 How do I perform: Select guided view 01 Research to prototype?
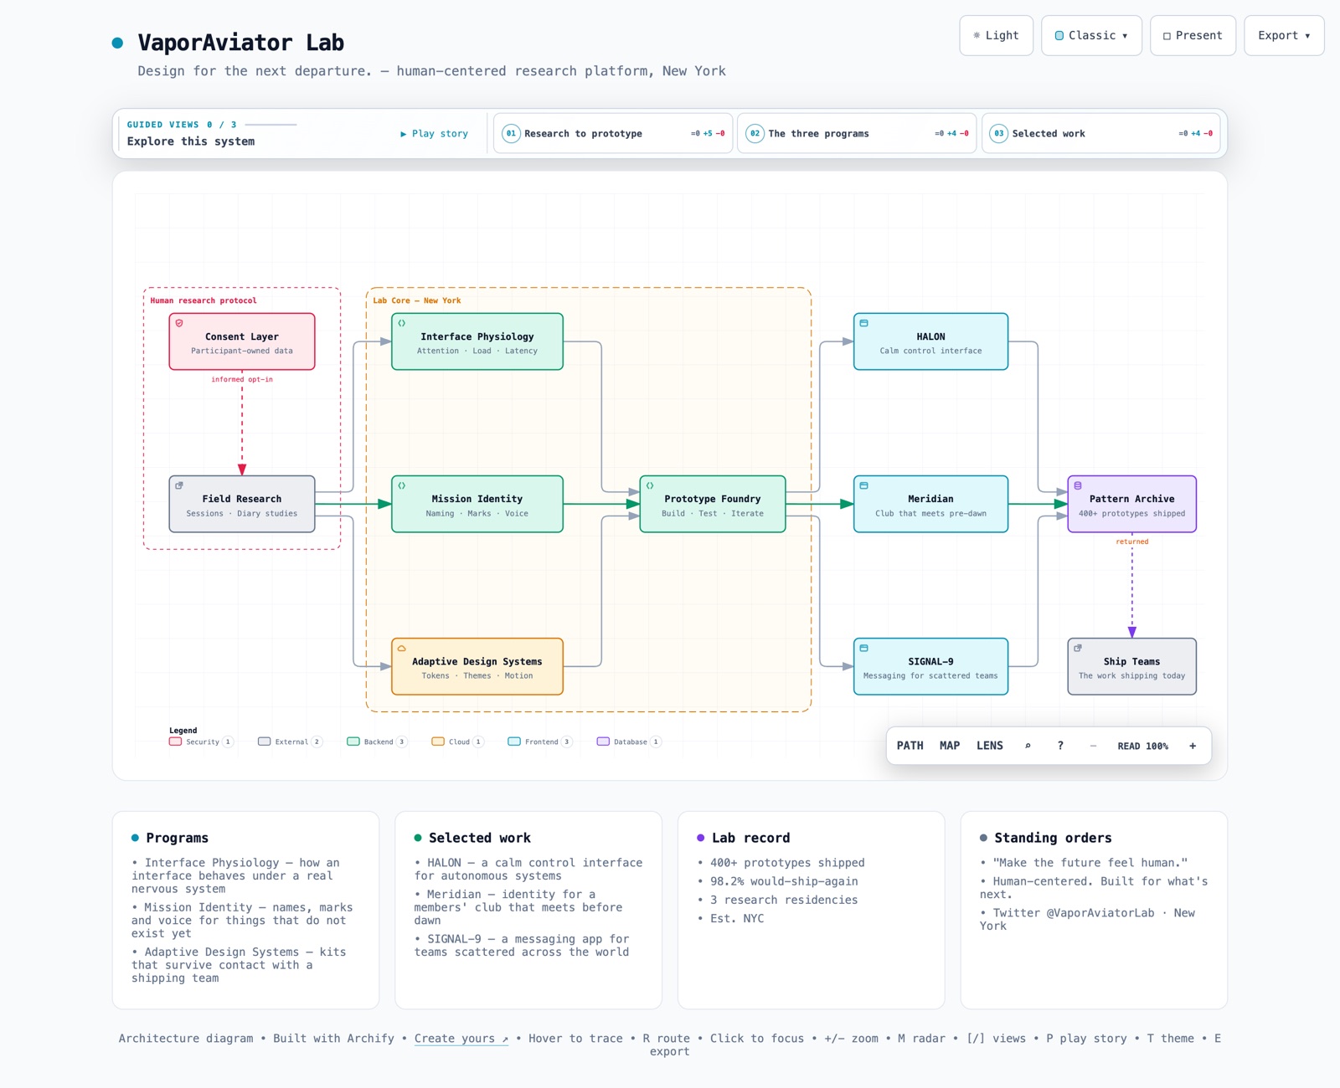tap(613, 133)
